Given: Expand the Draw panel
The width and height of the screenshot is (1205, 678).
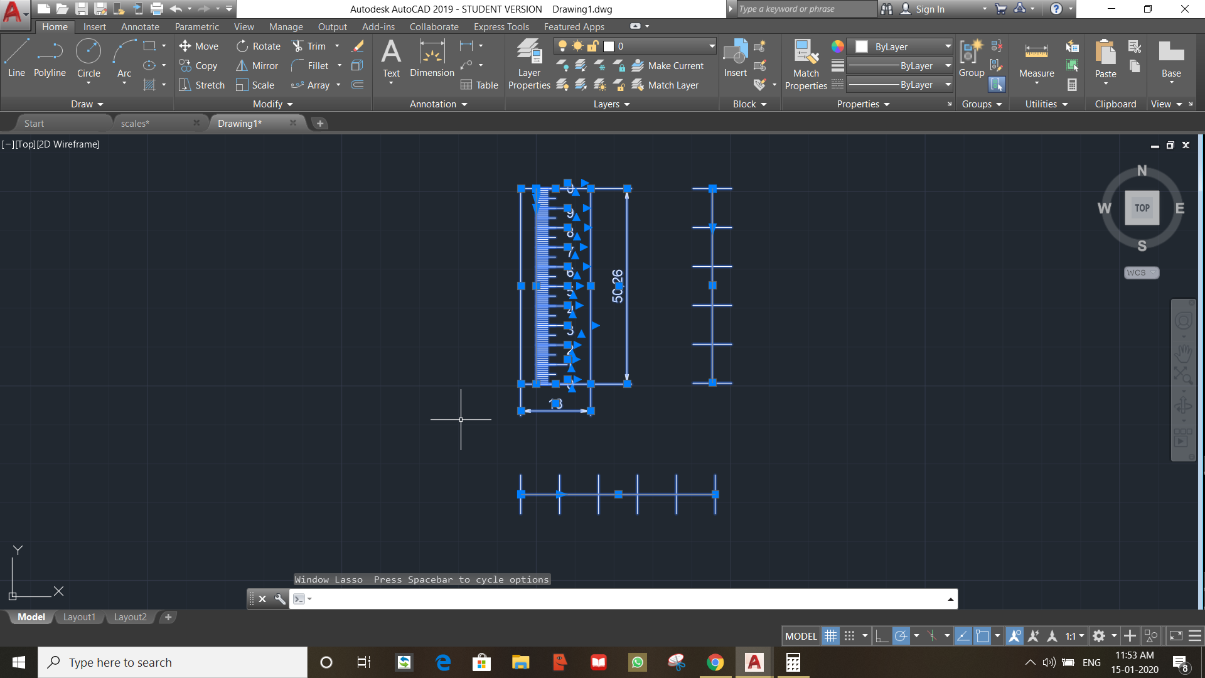Looking at the screenshot, I should tap(99, 104).
